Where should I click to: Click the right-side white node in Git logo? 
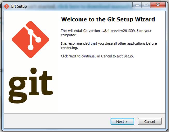(x=38, y=40)
